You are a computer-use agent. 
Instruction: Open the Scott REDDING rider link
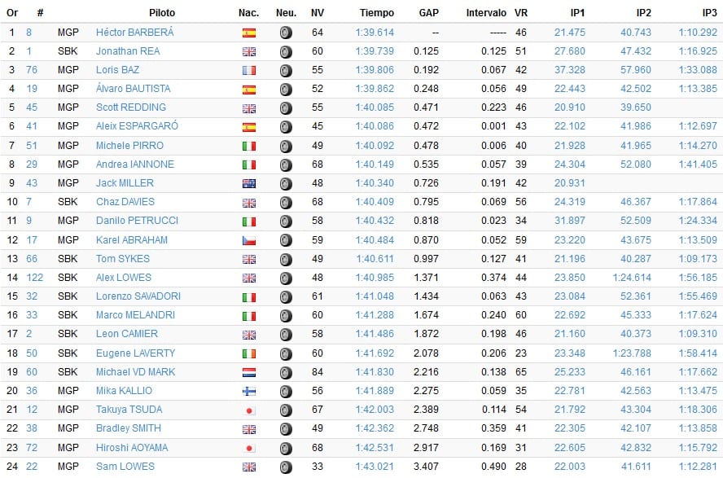pos(131,107)
